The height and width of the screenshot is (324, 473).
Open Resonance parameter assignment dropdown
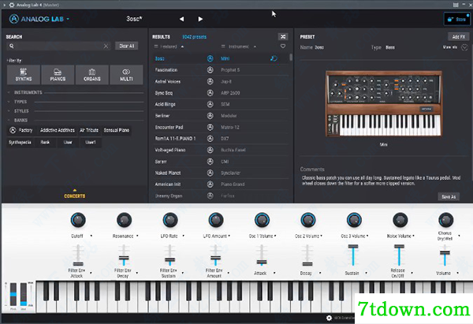(137, 236)
